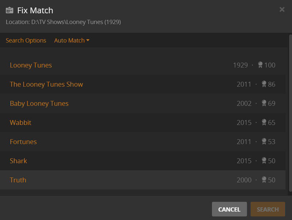292x220 pixels.
Task: Choose The Looney Tunes Show result
Action: 46,84
